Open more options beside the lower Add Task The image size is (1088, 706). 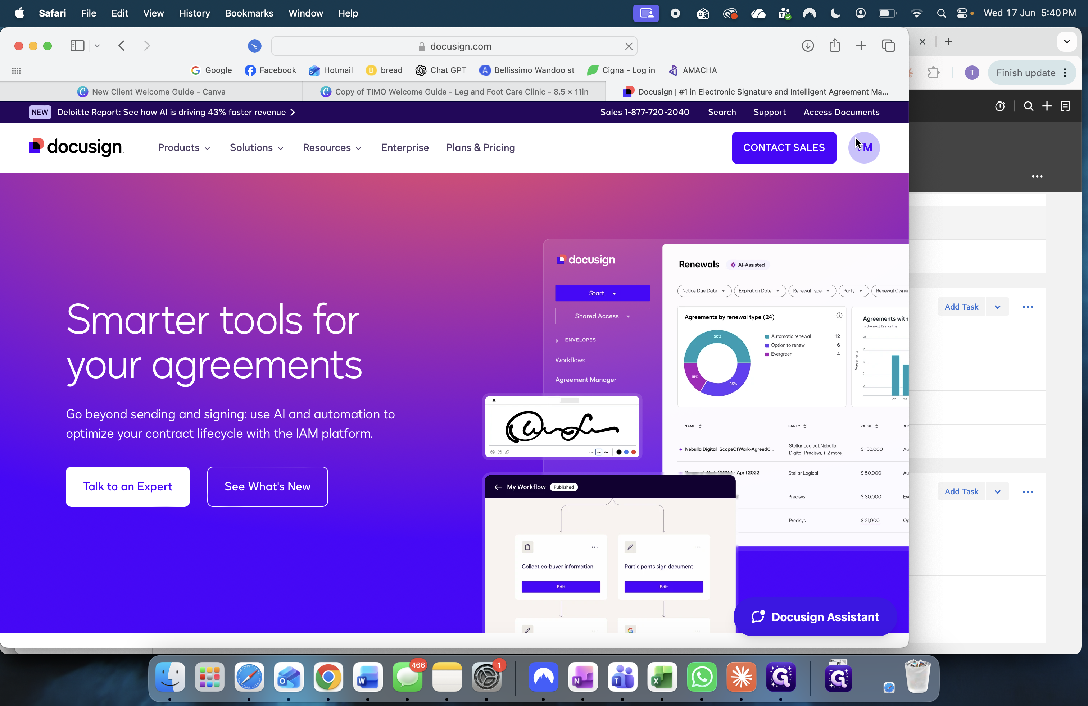click(1028, 491)
